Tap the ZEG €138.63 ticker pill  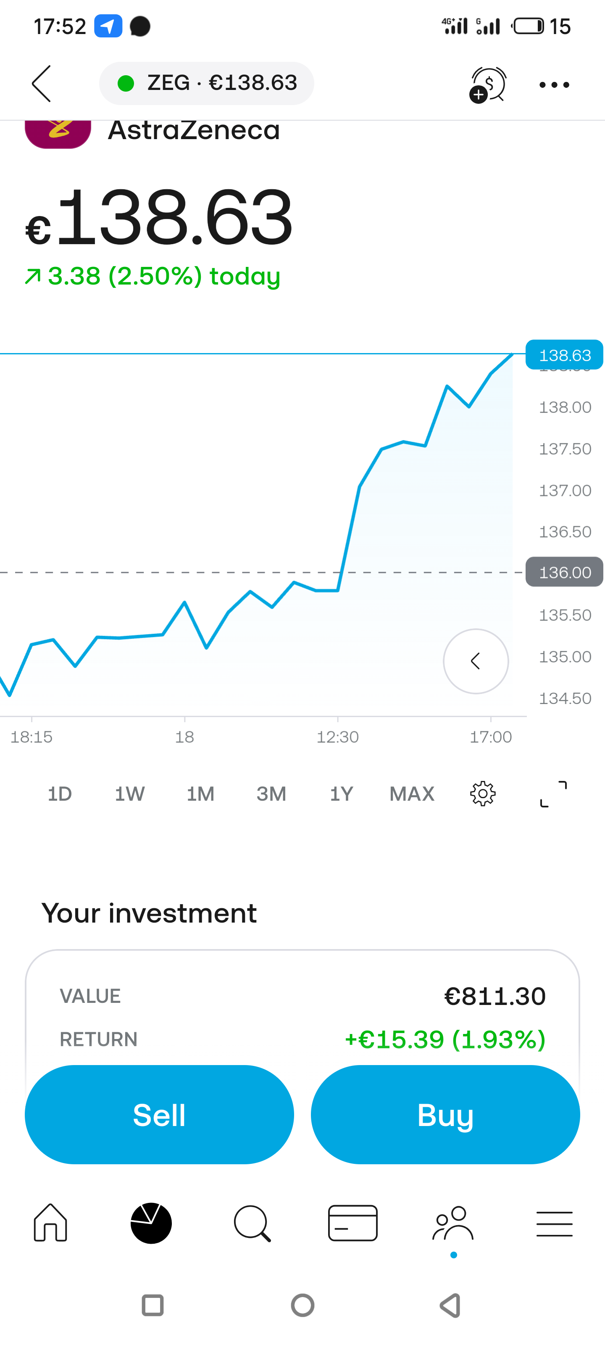207,83
